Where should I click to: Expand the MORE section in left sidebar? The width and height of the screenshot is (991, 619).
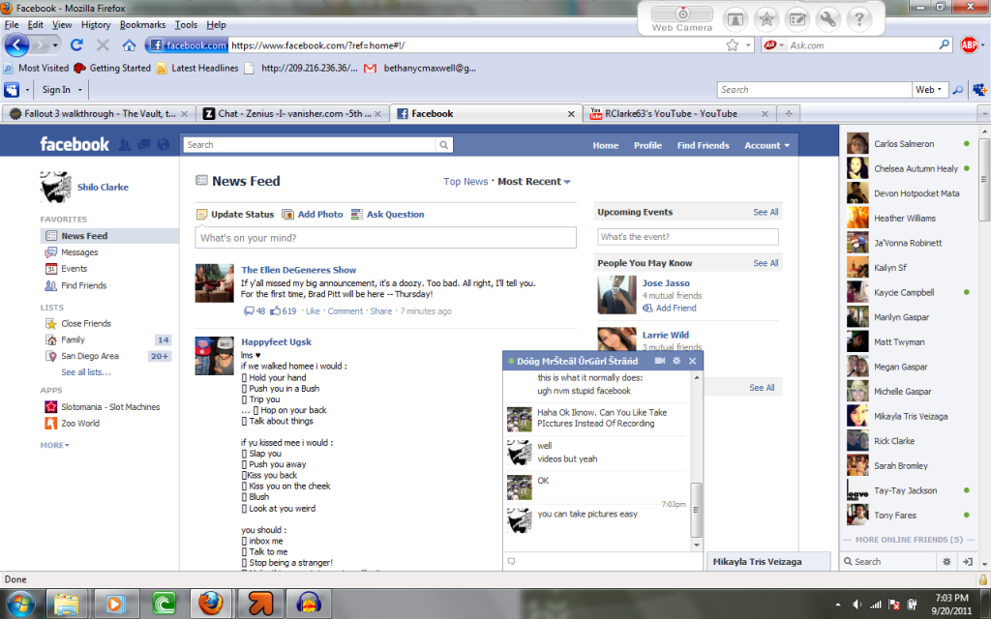coord(54,445)
